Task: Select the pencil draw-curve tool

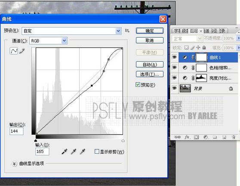Action: tap(22, 51)
